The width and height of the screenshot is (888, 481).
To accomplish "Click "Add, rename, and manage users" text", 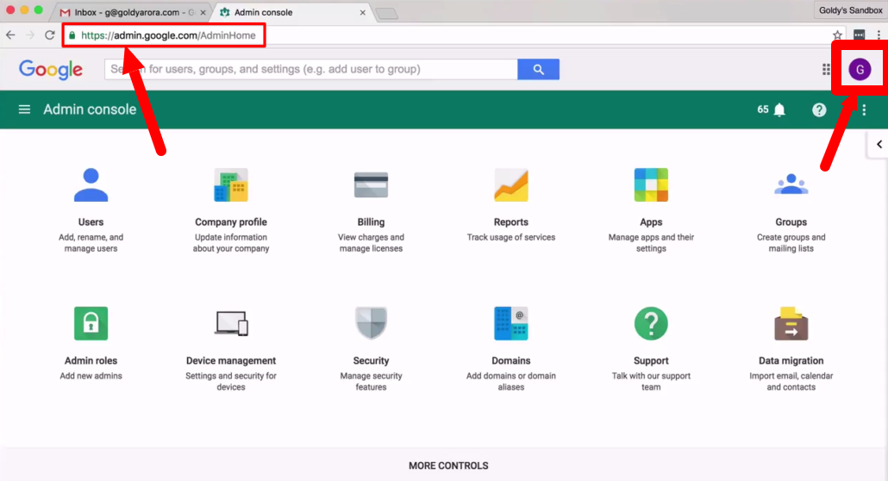I will click(91, 243).
